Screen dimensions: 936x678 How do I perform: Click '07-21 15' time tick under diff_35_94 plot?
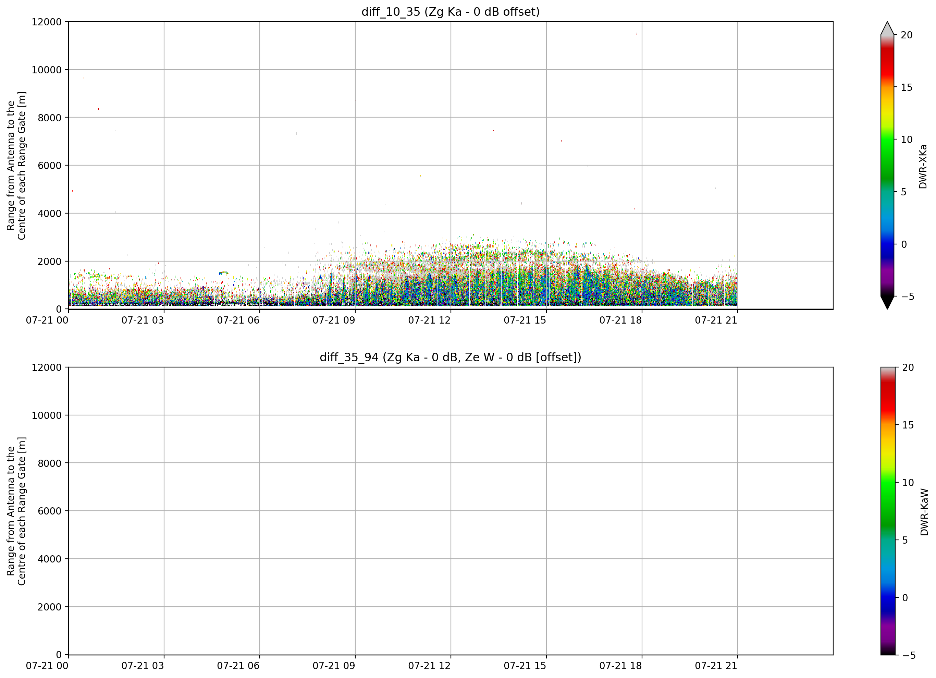(x=525, y=666)
